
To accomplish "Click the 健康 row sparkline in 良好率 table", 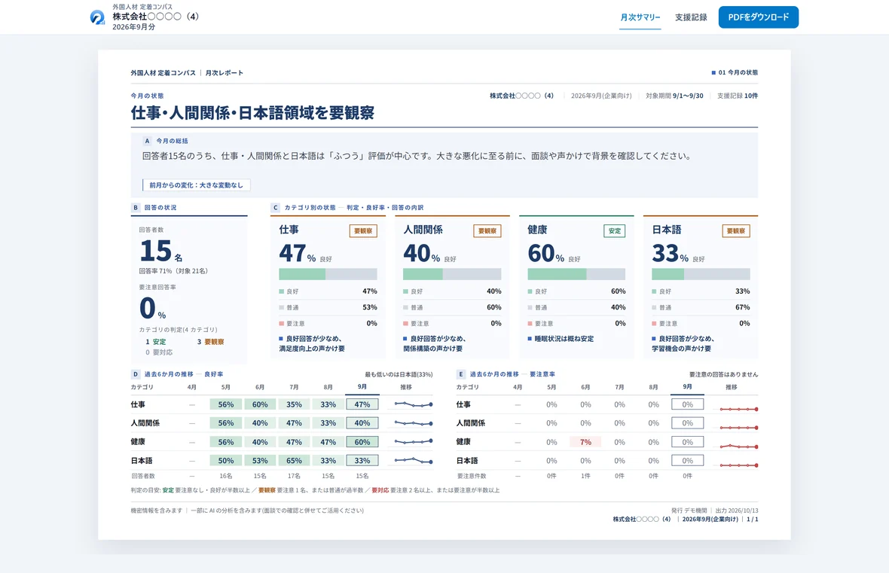I will tap(414, 441).
